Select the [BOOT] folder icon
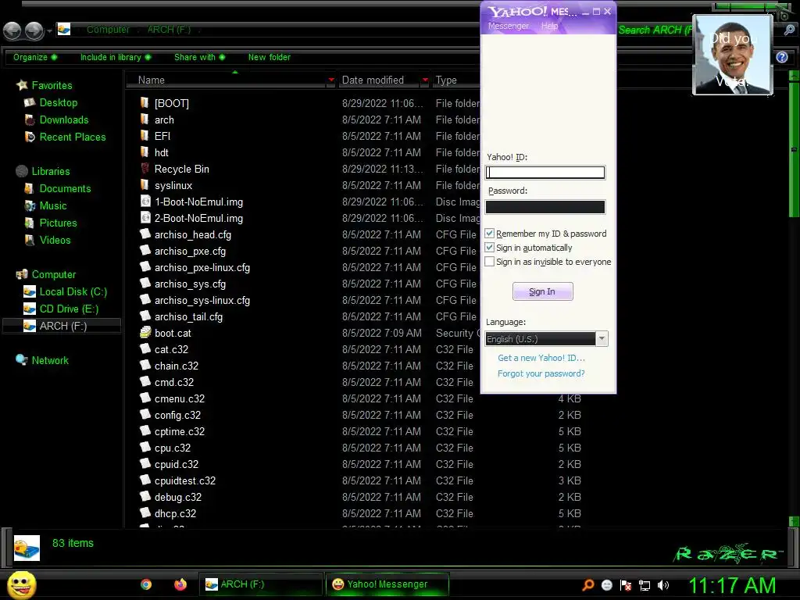This screenshot has width=800, height=600. click(x=145, y=102)
